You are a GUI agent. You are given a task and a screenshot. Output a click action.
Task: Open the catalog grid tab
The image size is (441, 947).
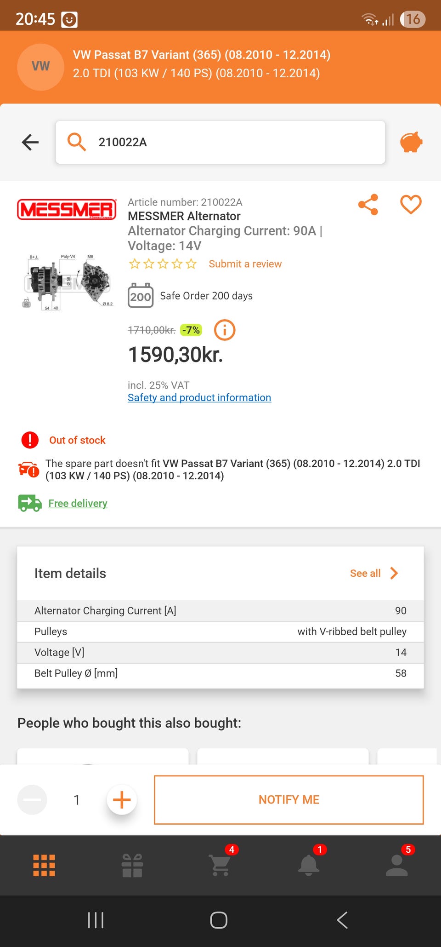click(x=44, y=866)
